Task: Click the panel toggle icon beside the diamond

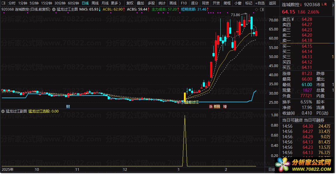Action: [262, 10]
